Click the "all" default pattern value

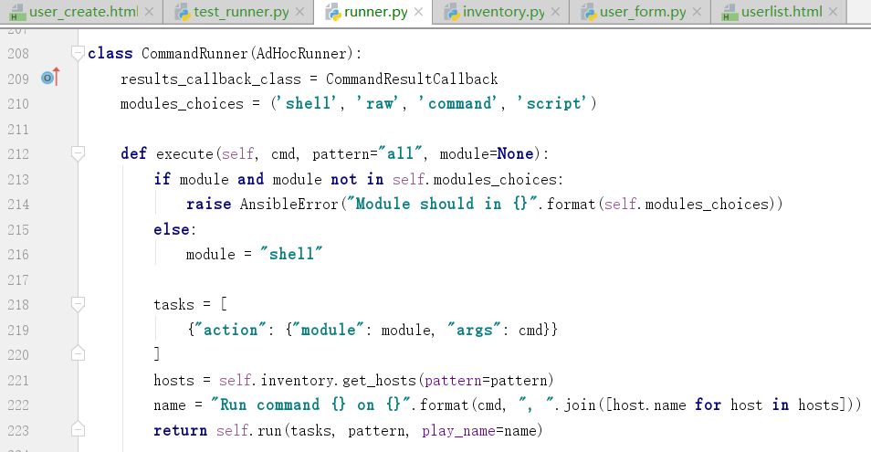[x=400, y=153]
